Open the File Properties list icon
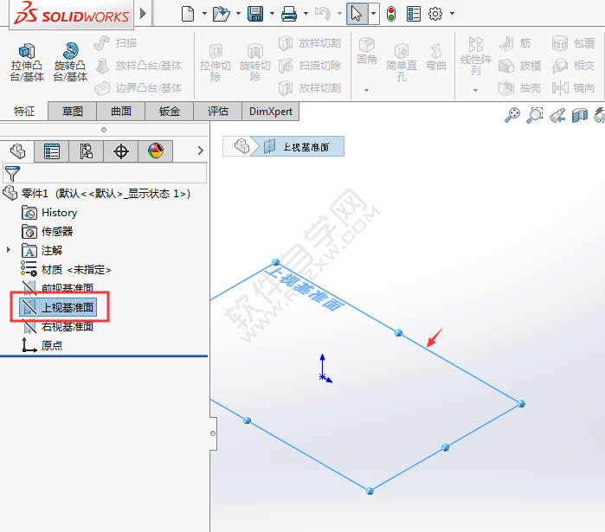 [413, 14]
